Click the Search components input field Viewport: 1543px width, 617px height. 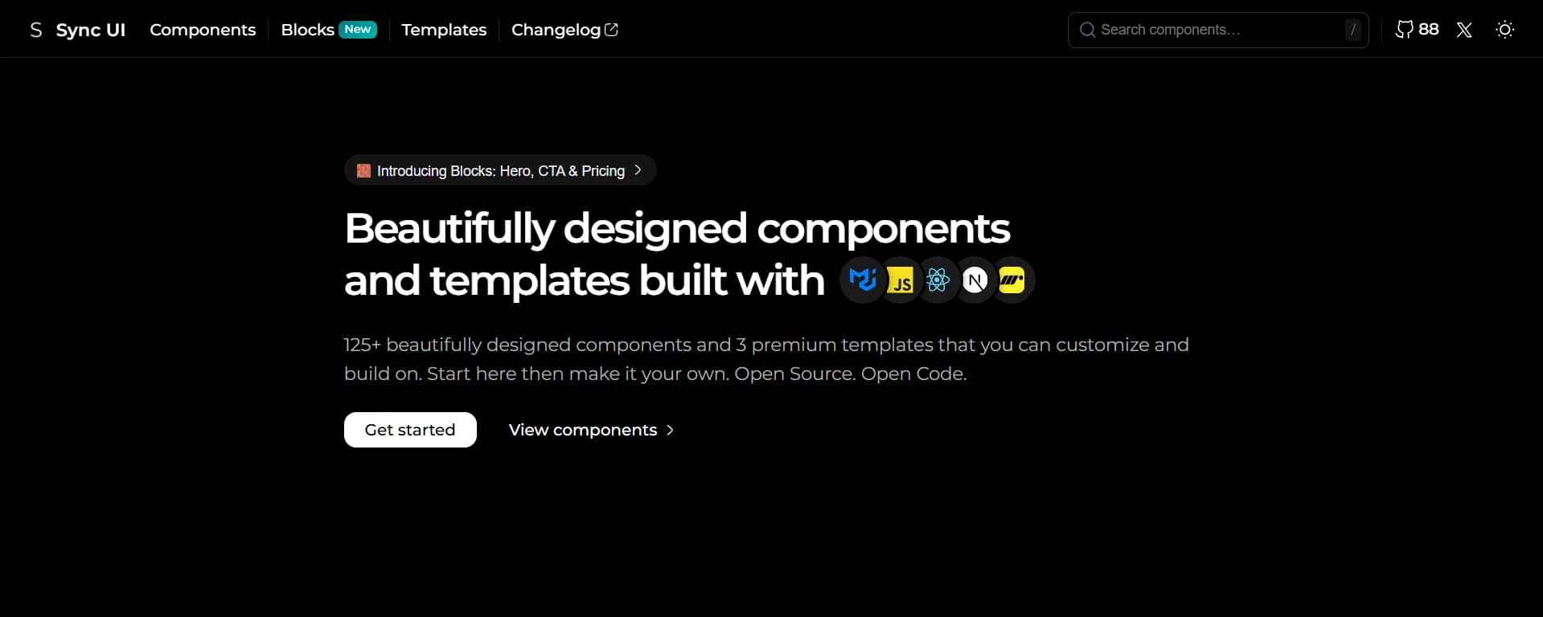(1206, 29)
